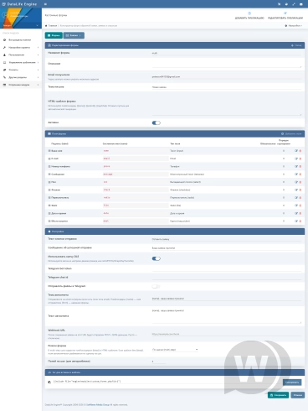Switch to the Формы tab
This screenshot has height=411, width=308.
(54, 35)
